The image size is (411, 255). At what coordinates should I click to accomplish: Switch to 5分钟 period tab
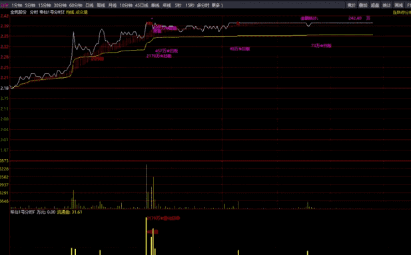(30, 5)
